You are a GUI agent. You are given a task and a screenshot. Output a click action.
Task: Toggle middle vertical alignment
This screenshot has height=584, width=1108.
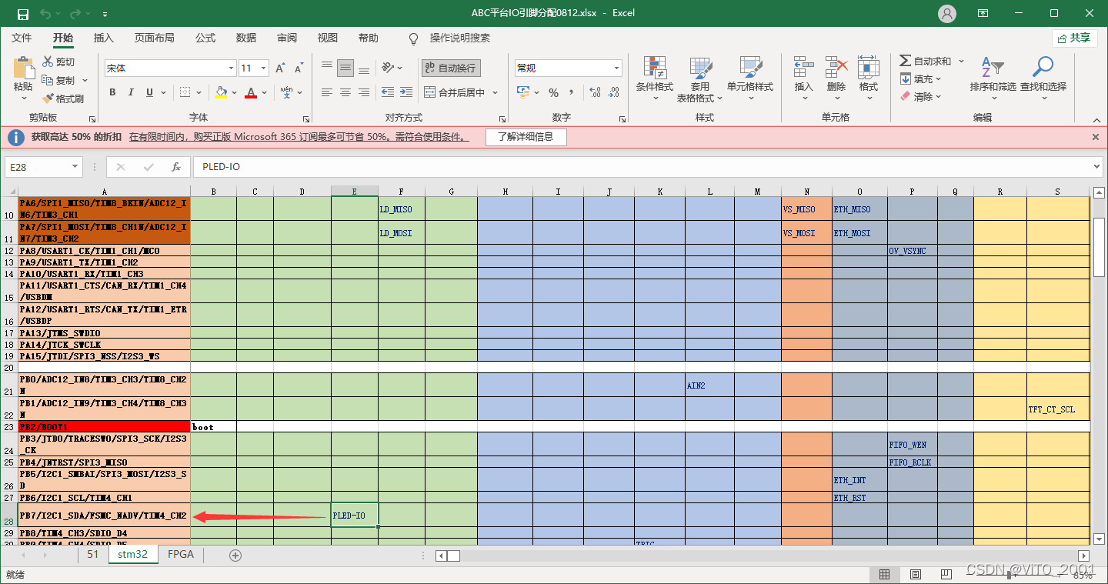pyautogui.click(x=346, y=68)
